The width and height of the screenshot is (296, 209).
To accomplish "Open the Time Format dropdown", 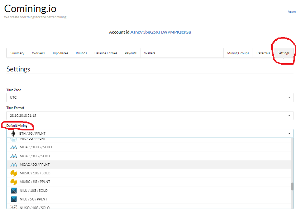I will pyautogui.click(x=150, y=115).
